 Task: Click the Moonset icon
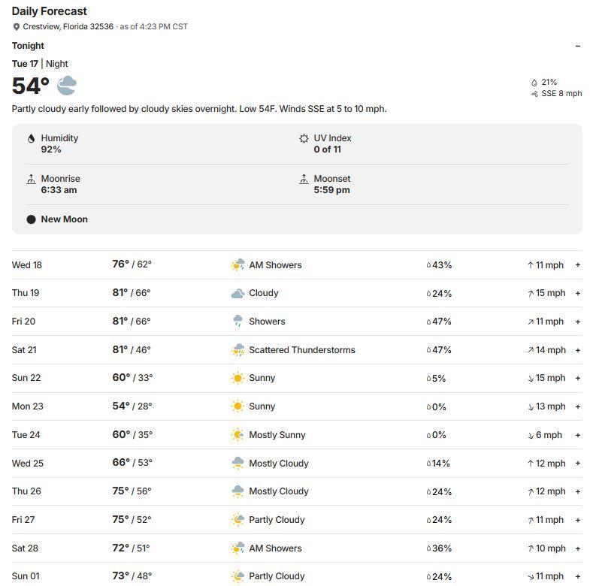tap(304, 180)
